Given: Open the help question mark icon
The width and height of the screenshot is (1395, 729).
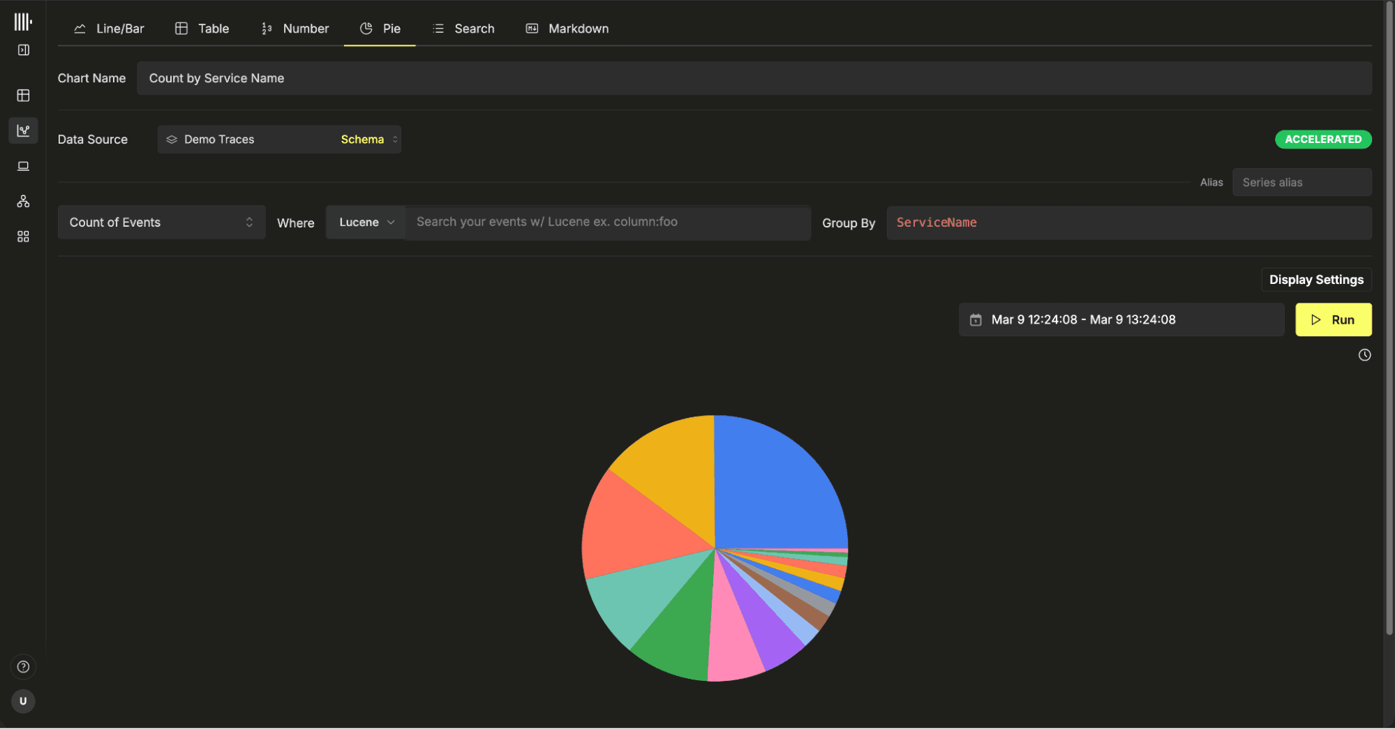Looking at the screenshot, I should coord(23,667).
